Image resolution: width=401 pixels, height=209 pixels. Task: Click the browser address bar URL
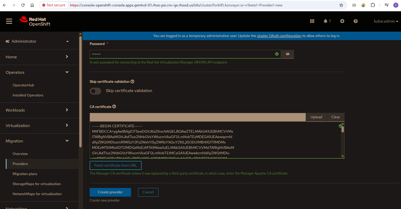click(176, 5)
